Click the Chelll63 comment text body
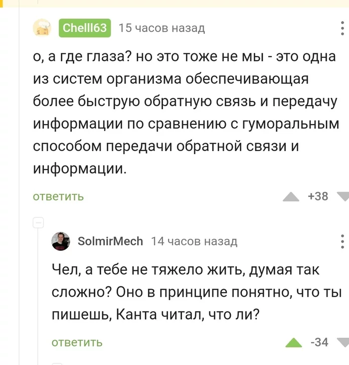 coord(186,112)
